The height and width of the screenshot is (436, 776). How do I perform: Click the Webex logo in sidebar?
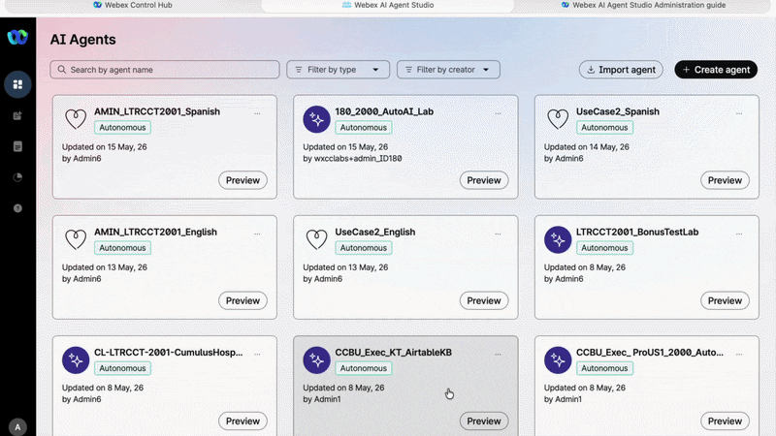click(17, 37)
